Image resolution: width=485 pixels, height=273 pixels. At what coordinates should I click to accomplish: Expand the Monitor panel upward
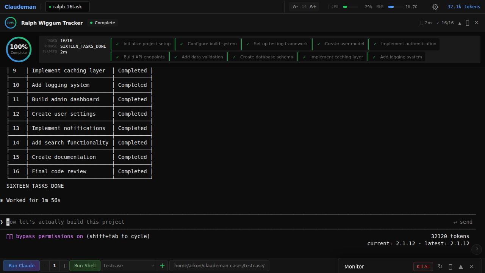pos(461,267)
